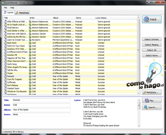Click artist icon in Feel It In Your Heart row
Screen dimensions: 166x135
point(30,46)
